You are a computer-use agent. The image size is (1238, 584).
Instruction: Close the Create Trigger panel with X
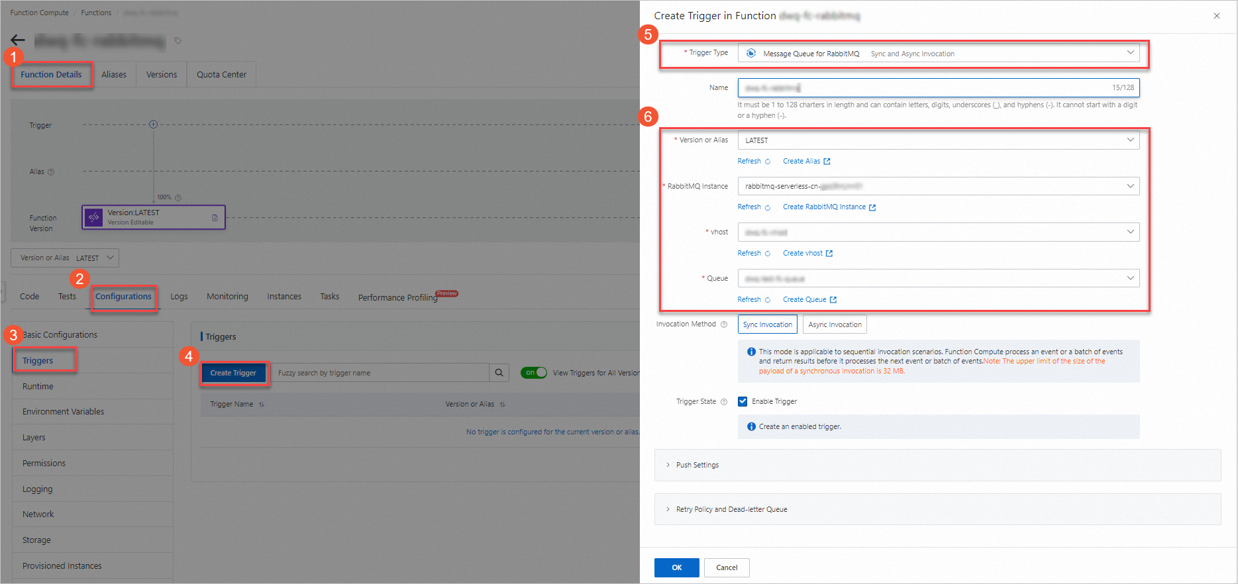[1217, 16]
